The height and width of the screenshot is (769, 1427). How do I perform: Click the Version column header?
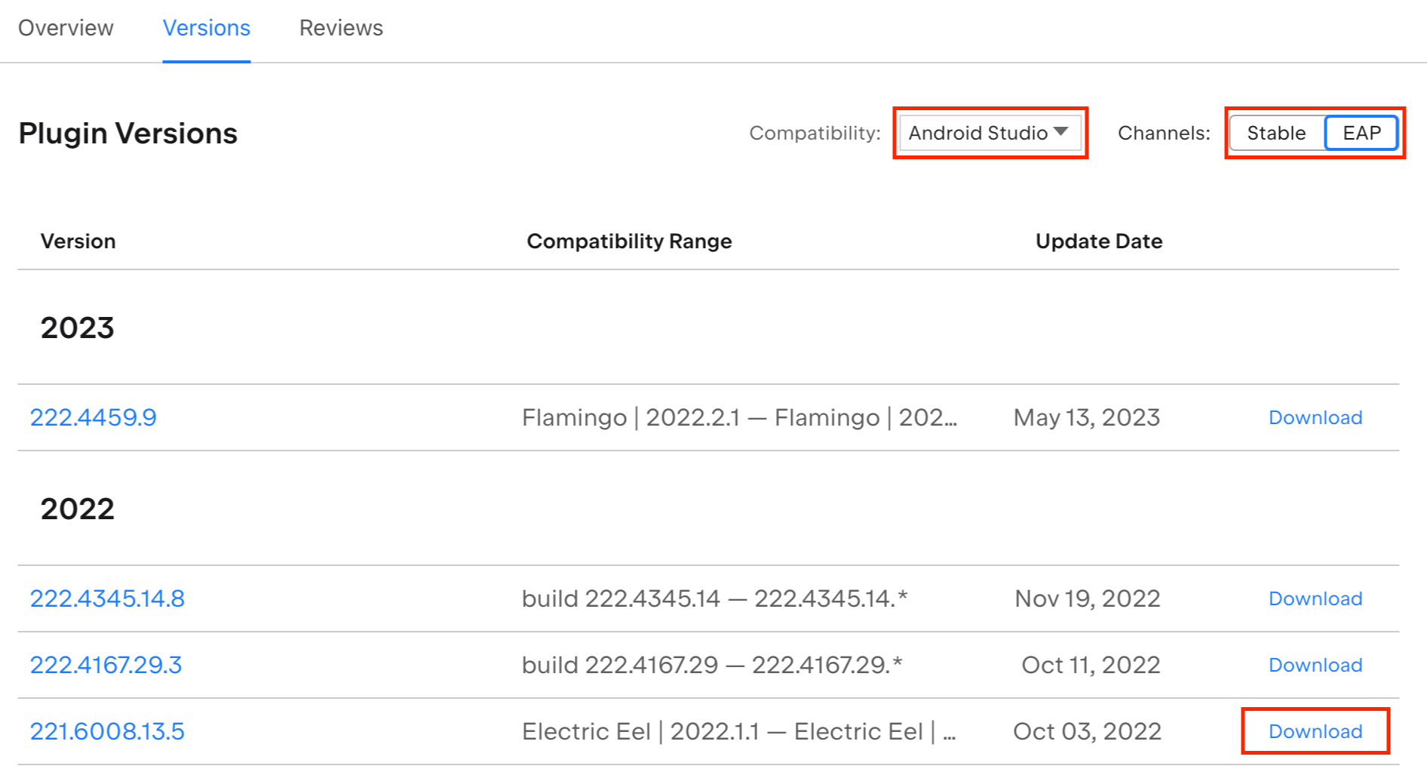point(78,241)
